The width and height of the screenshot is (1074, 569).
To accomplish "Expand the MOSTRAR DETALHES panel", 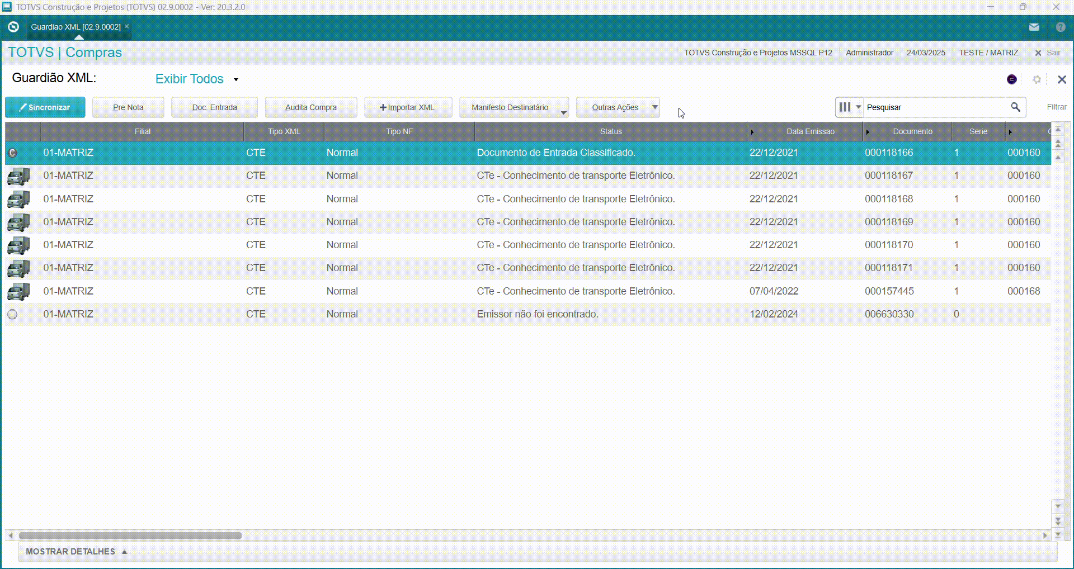I will [x=77, y=552].
